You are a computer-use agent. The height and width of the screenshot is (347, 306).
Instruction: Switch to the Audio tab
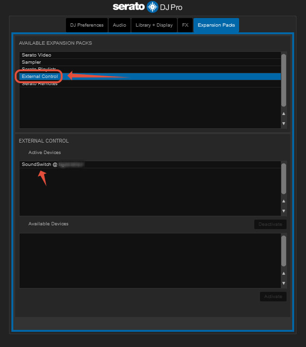click(x=120, y=25)
